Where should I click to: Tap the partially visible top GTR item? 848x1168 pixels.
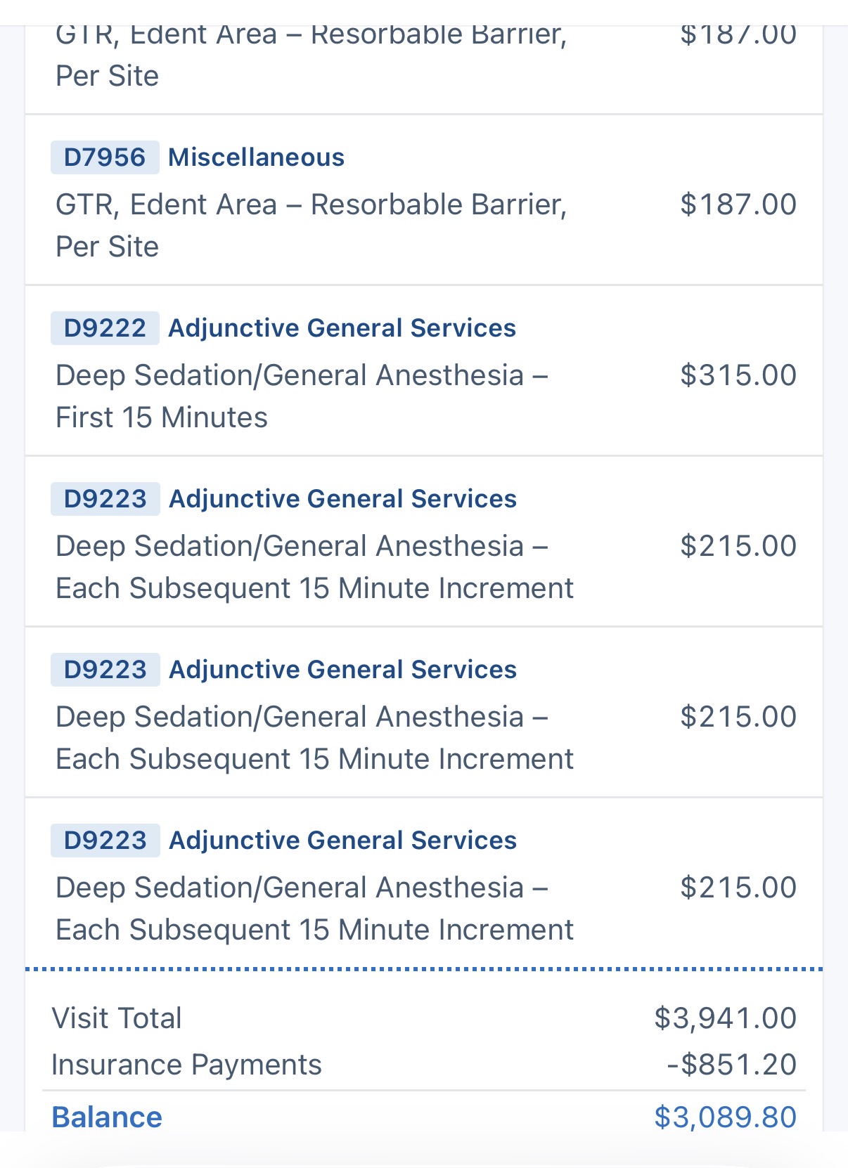pos(311,55)
